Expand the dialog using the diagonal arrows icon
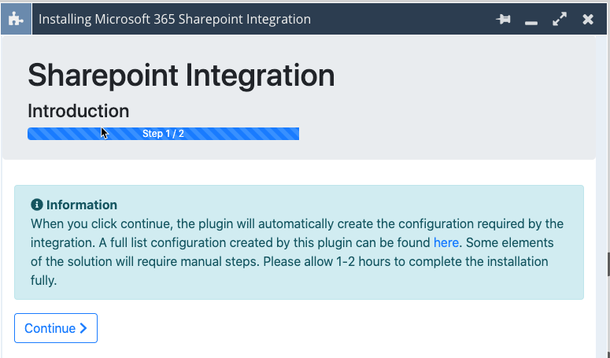Image resolution: width=610 pixels, height=358 pixels. (x=560, y=19)
